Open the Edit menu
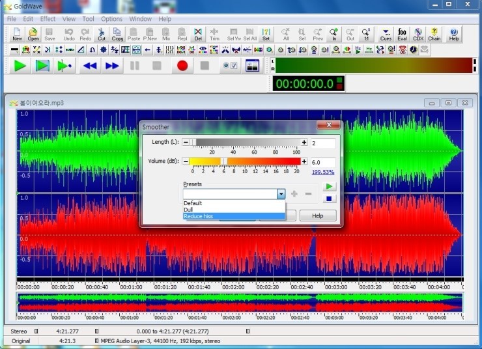The image size is (482, 349). 28,19
